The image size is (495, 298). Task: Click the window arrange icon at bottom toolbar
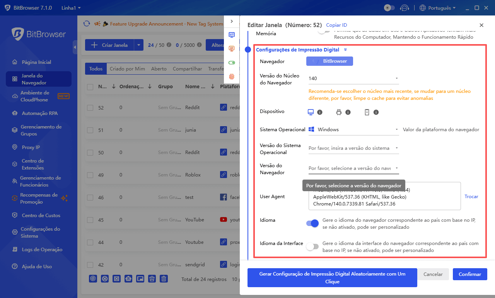pos(140,278)
